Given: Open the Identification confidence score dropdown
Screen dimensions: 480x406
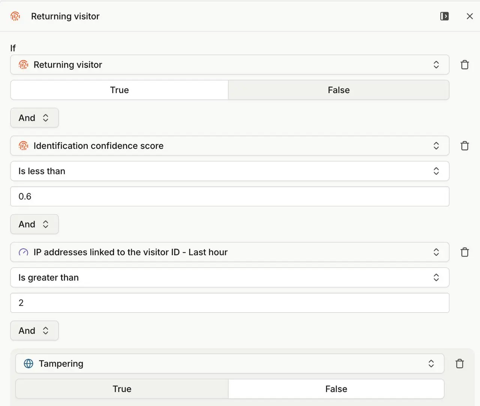Looking at the screenshot, I should click(229, 146).
